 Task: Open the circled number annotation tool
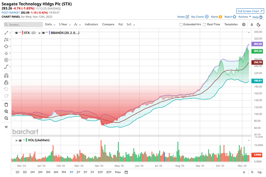[x=6, y=60]
